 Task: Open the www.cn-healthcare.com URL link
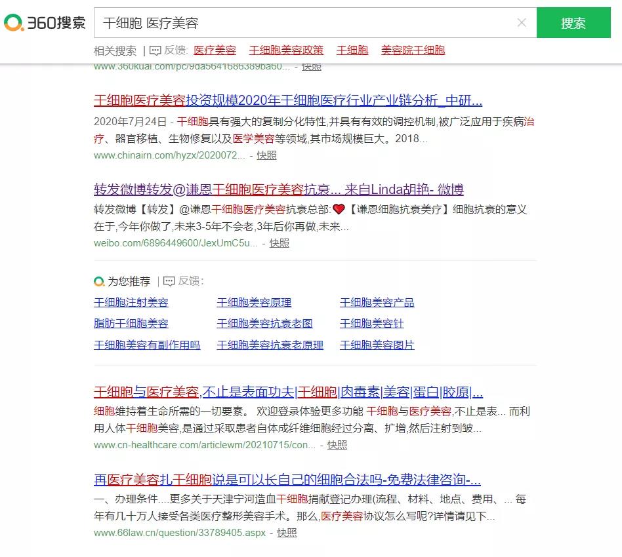[205, 445]
